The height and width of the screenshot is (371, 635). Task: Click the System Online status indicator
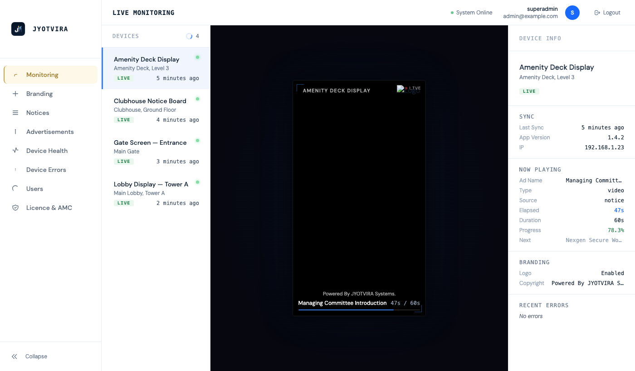(x=471, y=13)
